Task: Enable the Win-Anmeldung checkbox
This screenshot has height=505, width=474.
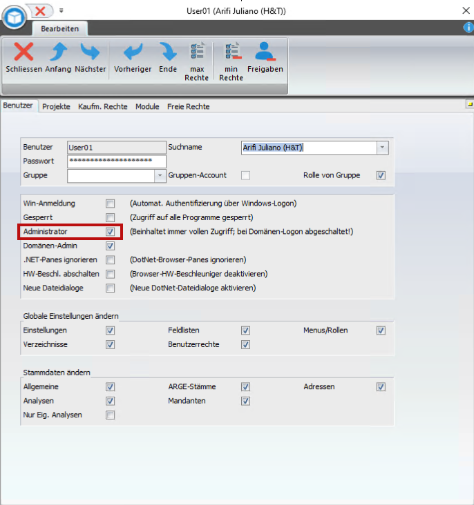Action: pos(110,204)
